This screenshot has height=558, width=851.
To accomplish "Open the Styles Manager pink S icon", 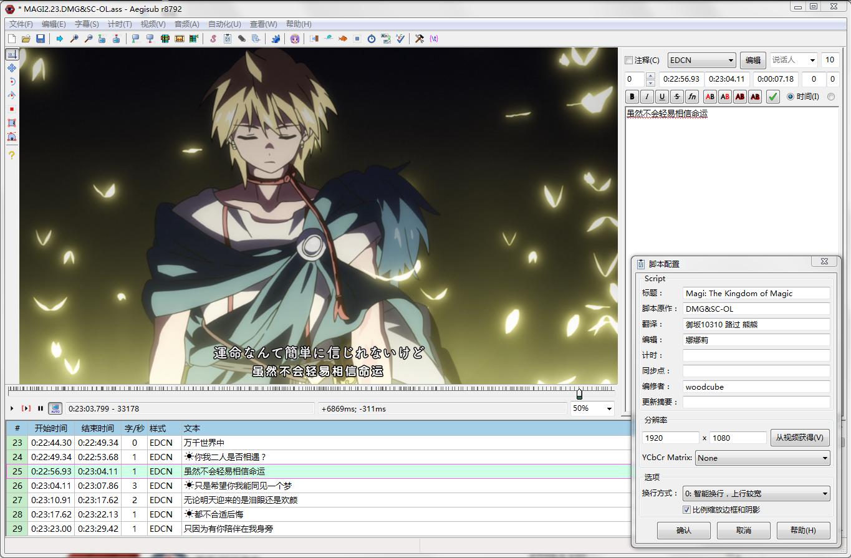I will coord(213,39).
